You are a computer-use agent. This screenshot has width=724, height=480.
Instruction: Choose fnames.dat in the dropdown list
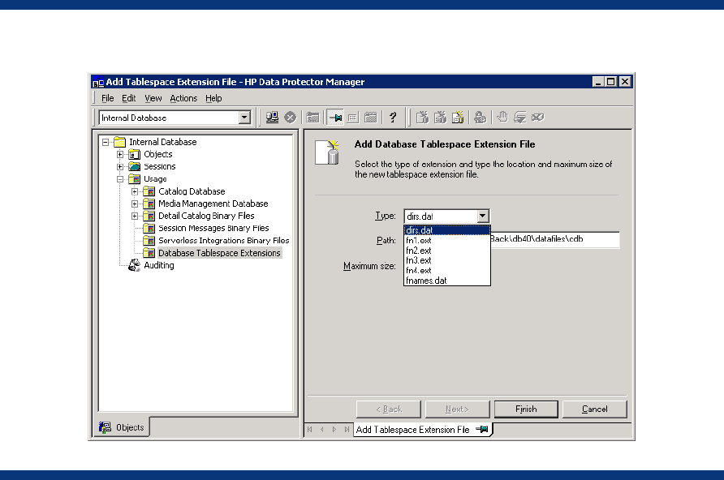(426, 281)
